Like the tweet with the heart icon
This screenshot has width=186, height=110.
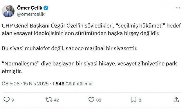pyautogui.click(x=91, y=100)
